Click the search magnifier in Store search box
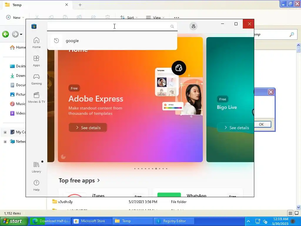The image size is (301, 226). (172, 26)
